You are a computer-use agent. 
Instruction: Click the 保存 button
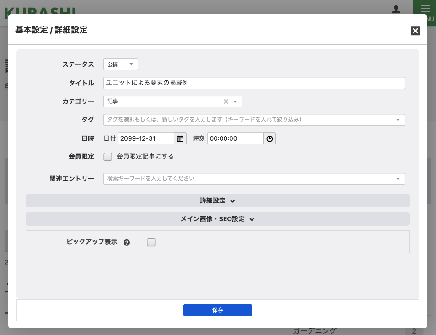(x=217, y=310)
